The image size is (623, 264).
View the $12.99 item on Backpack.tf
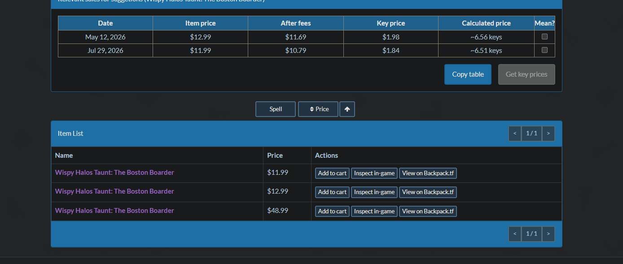point(428,192)
